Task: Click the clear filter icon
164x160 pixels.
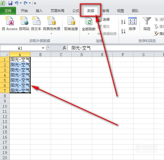Action: click(x=157, y=19)
